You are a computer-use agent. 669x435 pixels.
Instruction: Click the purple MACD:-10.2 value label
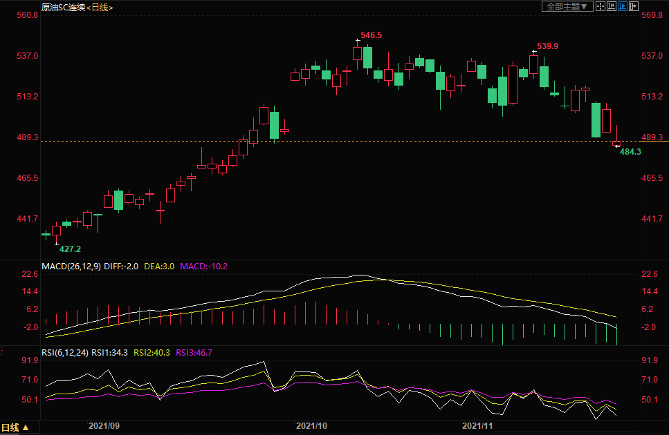click(203, 266)
